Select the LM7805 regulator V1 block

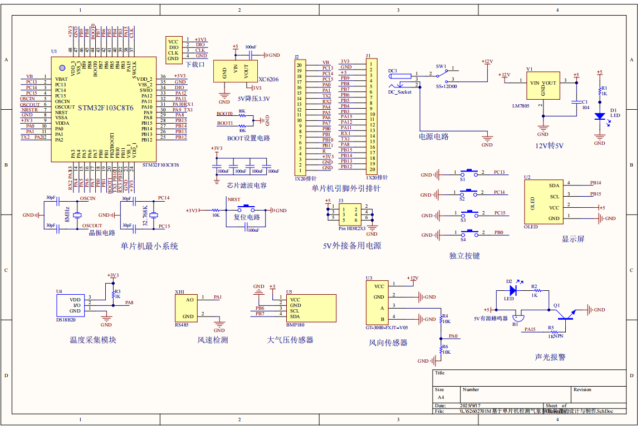tap(543, 85)
